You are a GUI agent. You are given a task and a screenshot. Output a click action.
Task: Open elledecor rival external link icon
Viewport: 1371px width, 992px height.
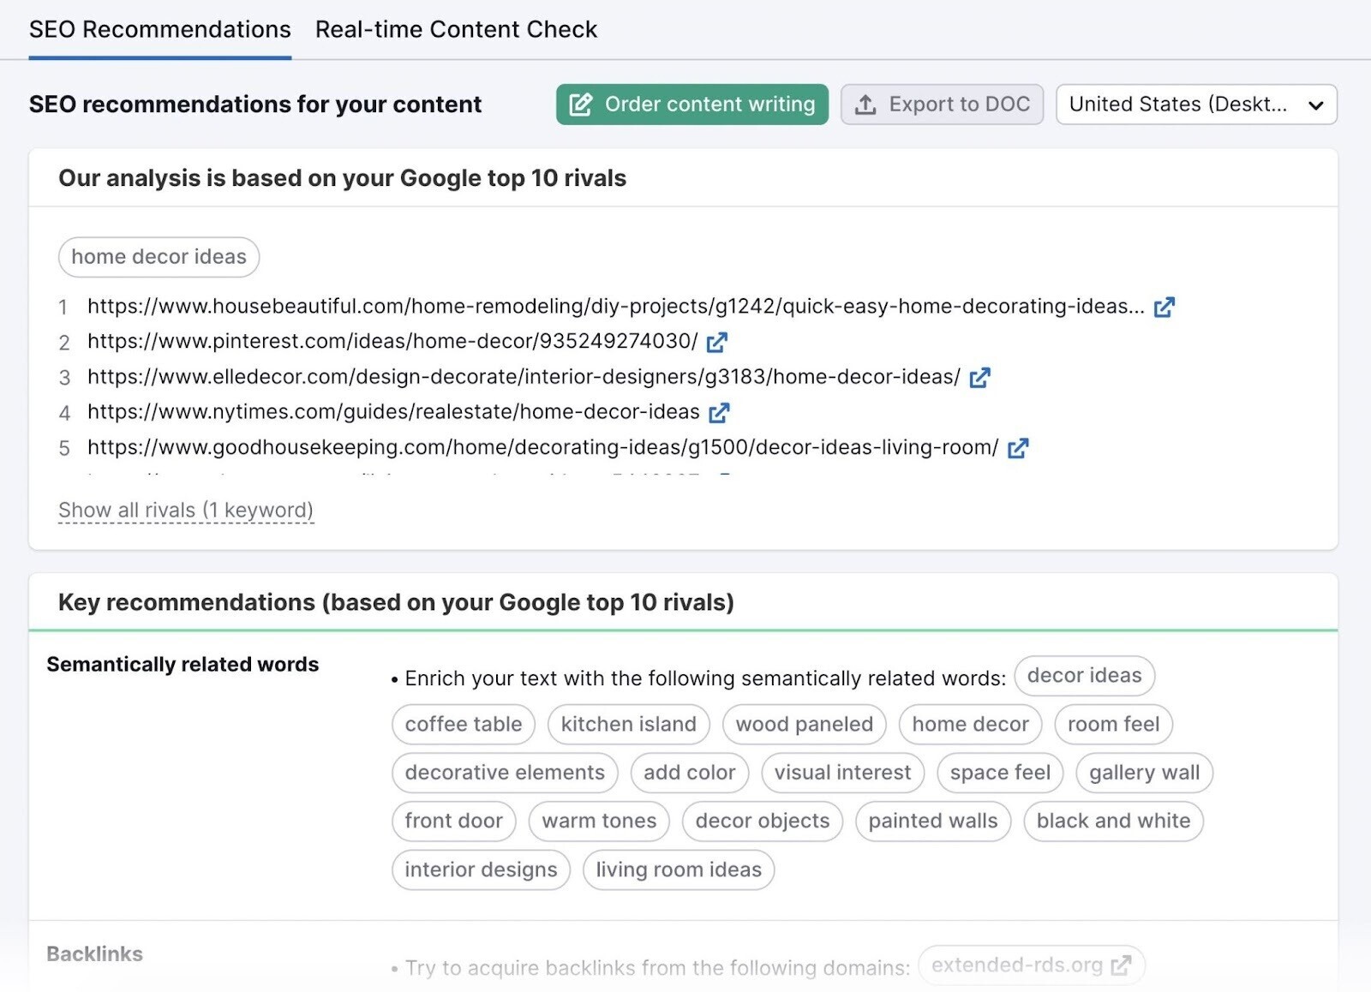(979, 378)
